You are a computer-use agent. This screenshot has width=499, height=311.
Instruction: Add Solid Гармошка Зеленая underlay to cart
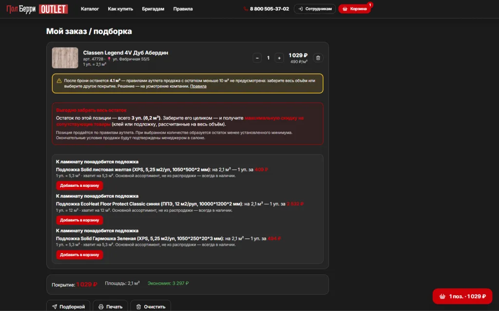(x=79, y=255)
